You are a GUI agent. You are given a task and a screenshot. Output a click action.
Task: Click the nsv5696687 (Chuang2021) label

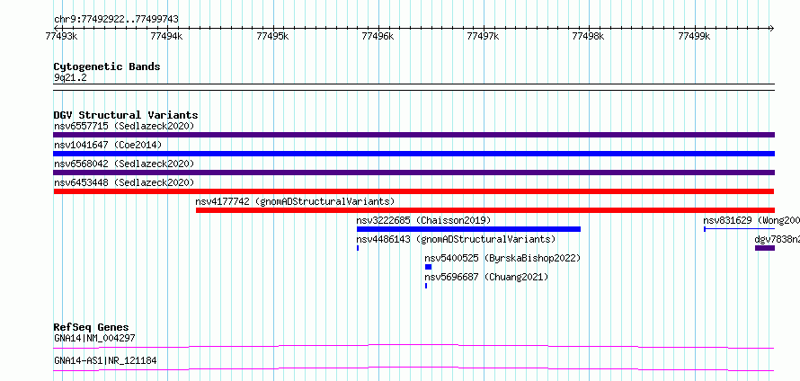(x=486, y=277)
